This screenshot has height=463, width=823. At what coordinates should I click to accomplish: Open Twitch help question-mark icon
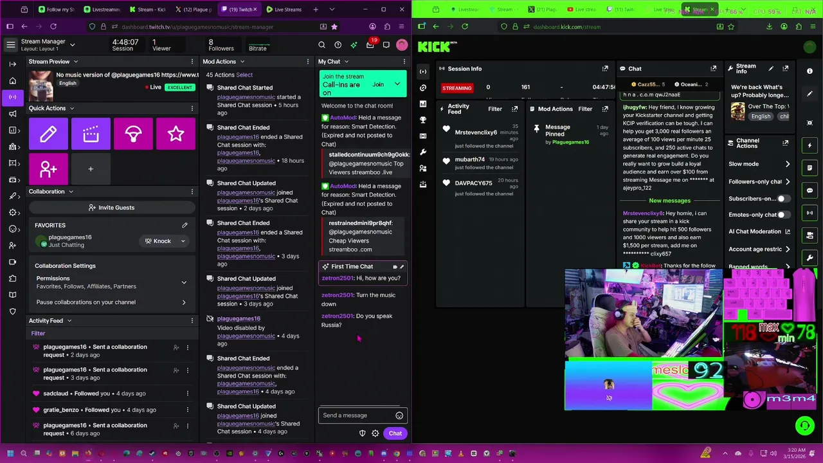(338, 44)
